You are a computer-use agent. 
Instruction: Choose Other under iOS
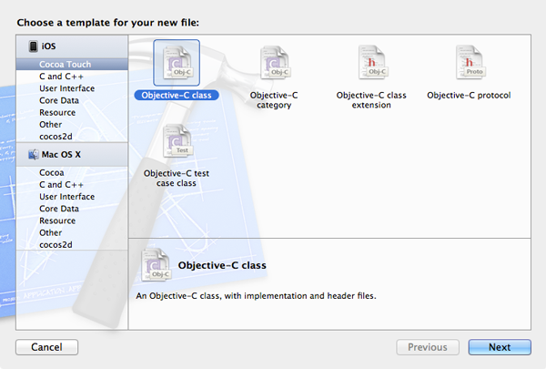pyautogui.click(x=72, y=125)
